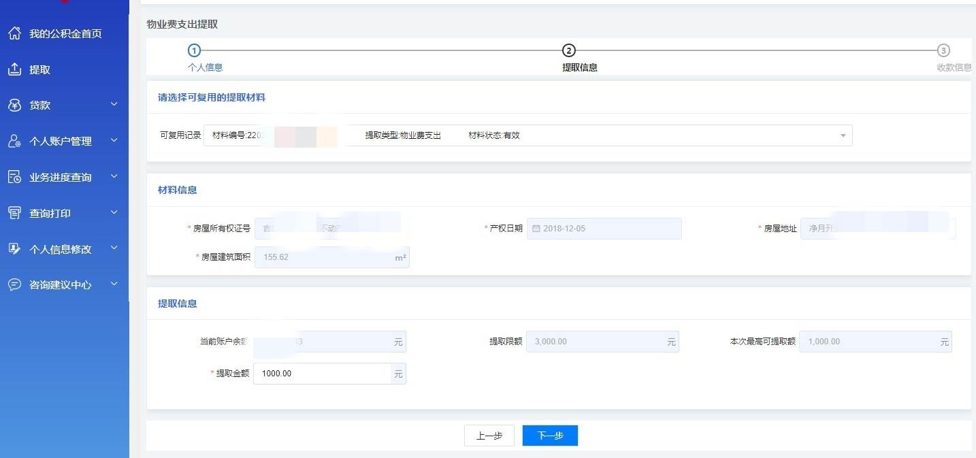Click step 1 个人信息 in progress bar
976x458 pixels.
[x=195, y=50]
